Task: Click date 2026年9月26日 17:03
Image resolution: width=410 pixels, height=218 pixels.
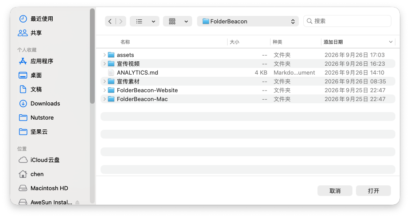Action: click(355, 55)
